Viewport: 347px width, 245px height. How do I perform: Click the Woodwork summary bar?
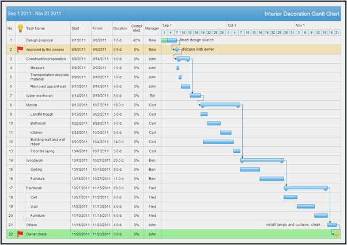262,160
